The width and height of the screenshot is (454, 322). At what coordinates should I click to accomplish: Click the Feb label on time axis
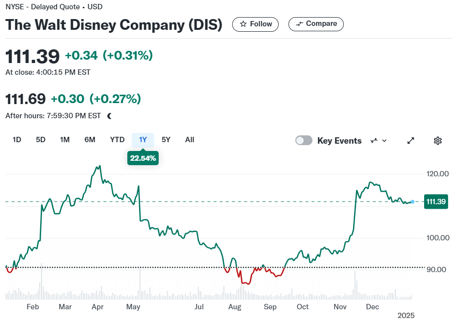click(33, 307)
